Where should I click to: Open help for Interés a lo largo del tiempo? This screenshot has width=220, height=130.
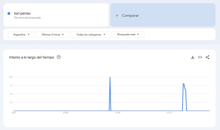click(x=59, y=57)
